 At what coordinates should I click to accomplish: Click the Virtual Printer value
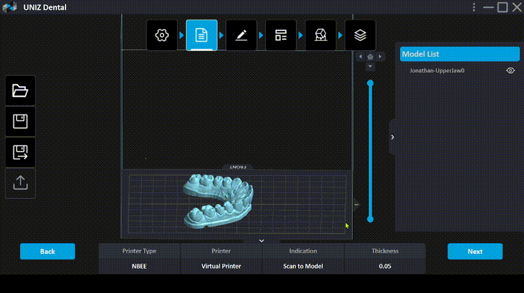coord(221,266)
